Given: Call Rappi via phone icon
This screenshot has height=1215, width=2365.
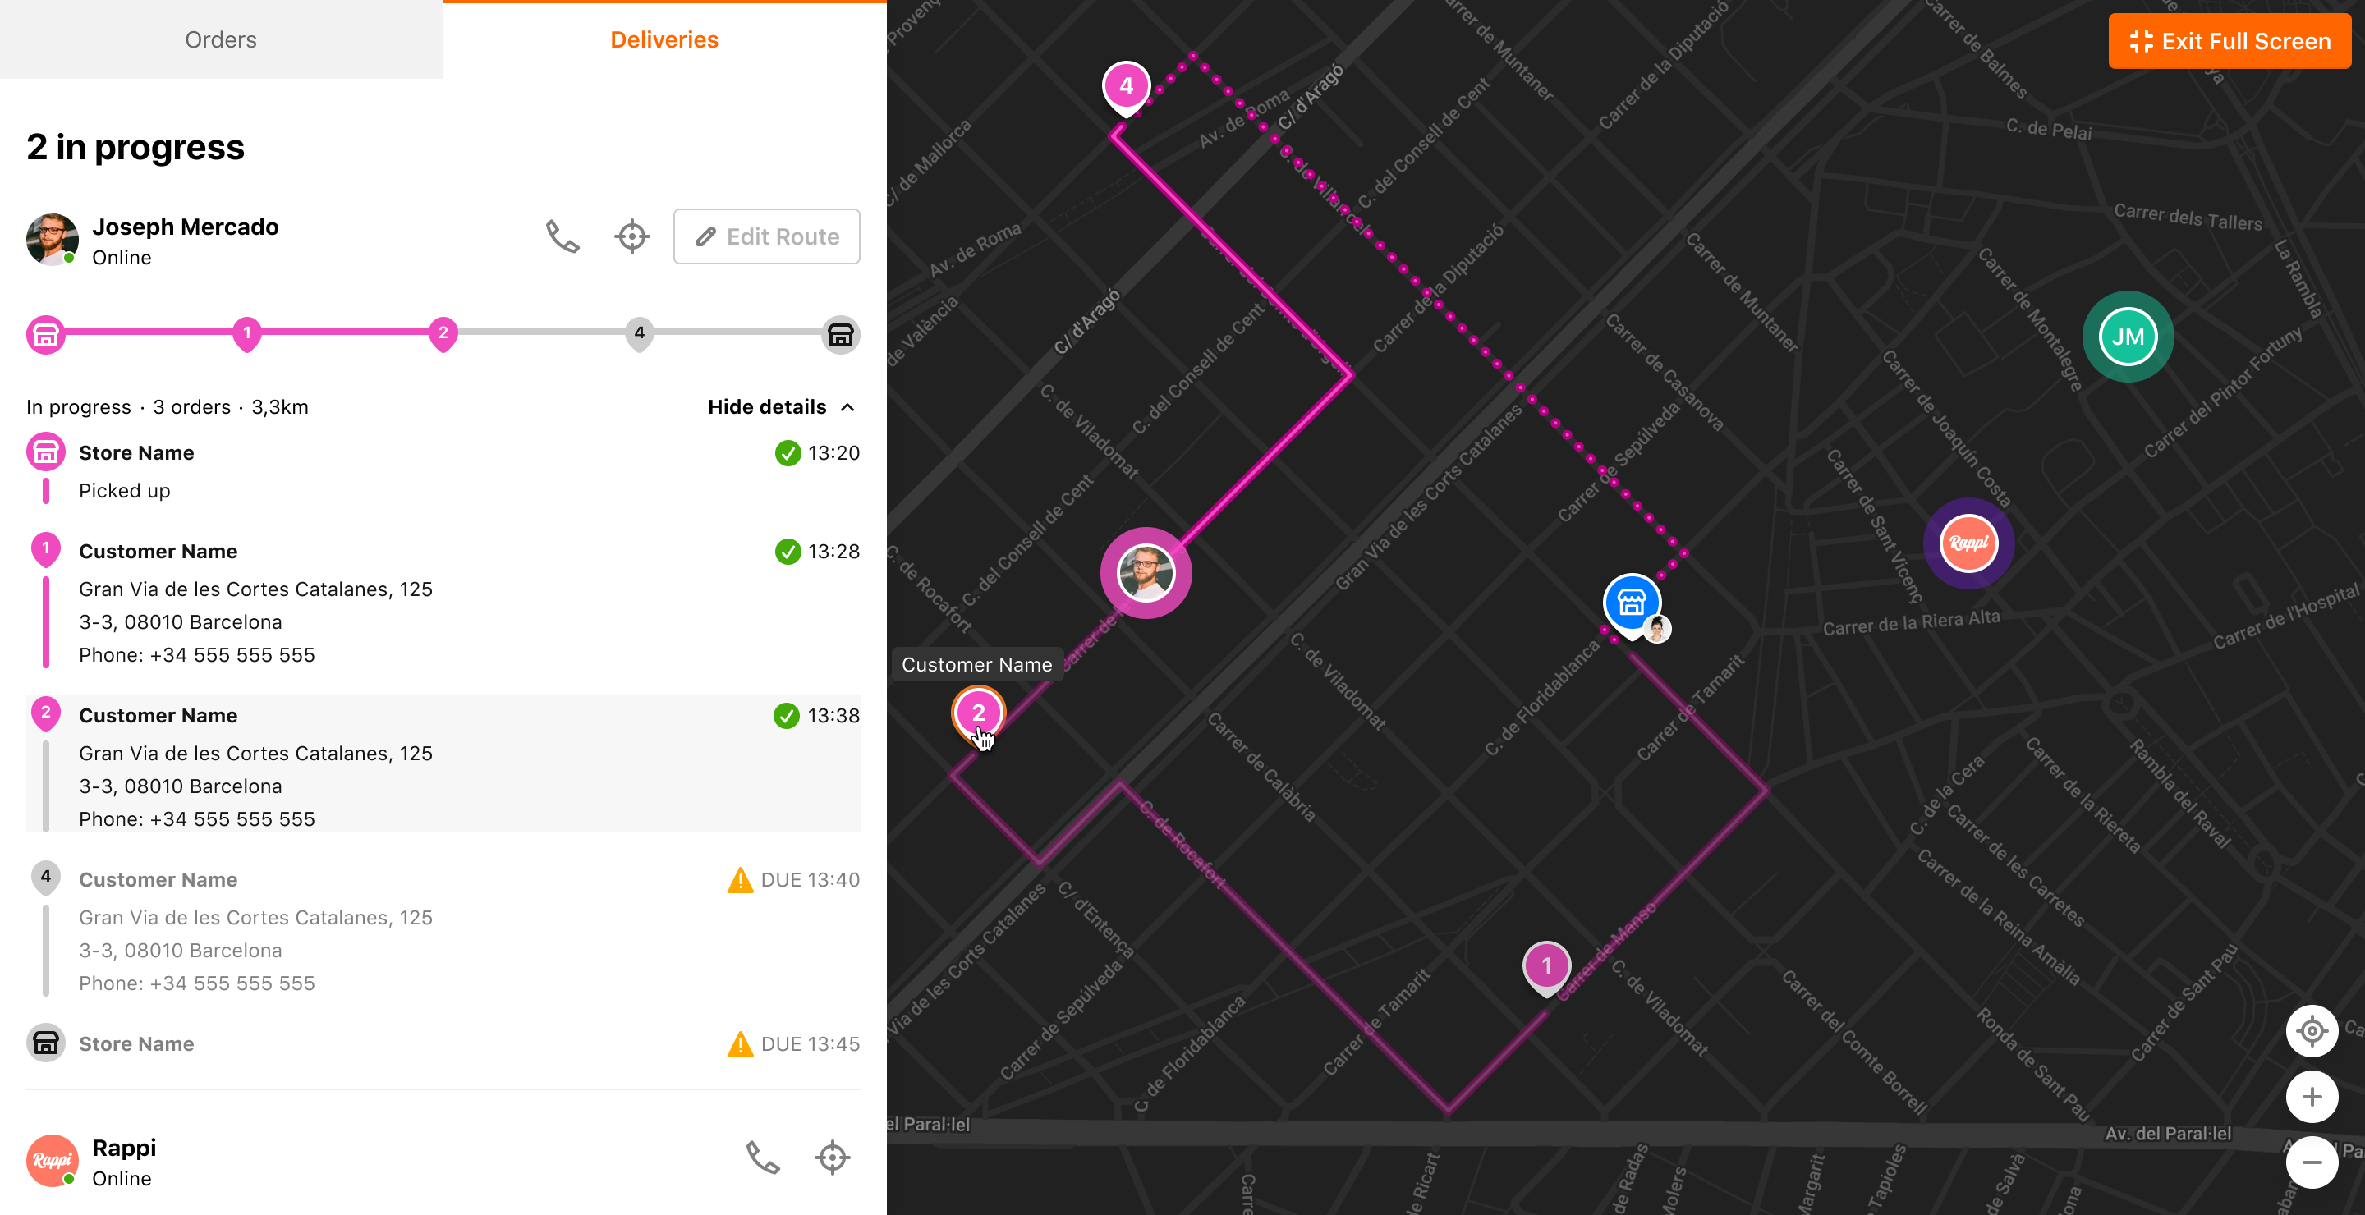Looking at the screenshot, I should (x=763, y=1158).
